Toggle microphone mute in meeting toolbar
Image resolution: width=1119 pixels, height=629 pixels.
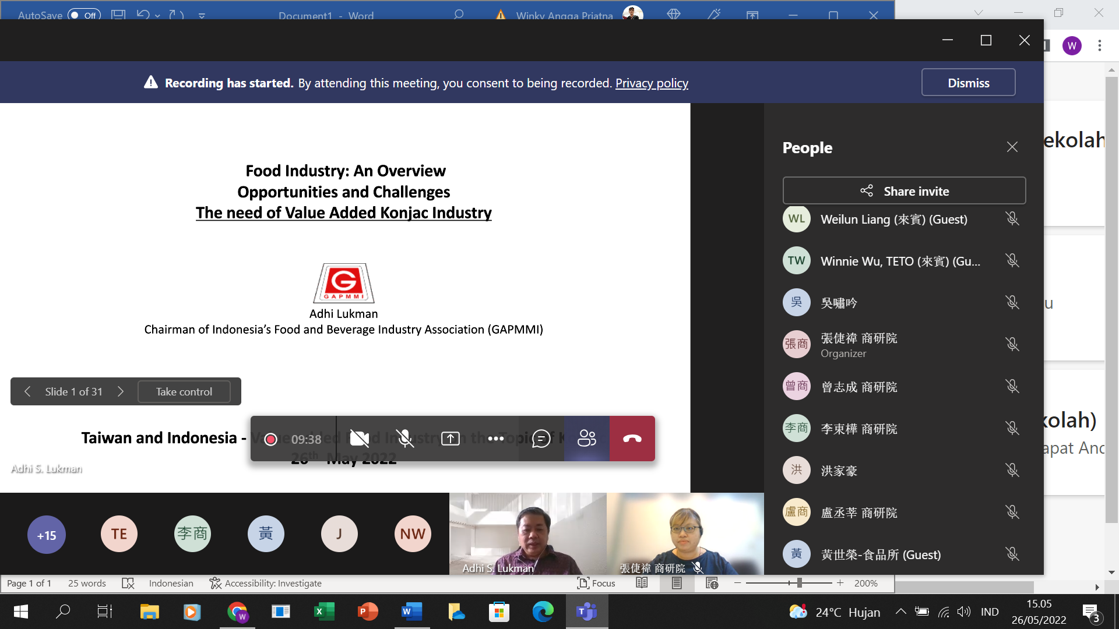[405, 439]
